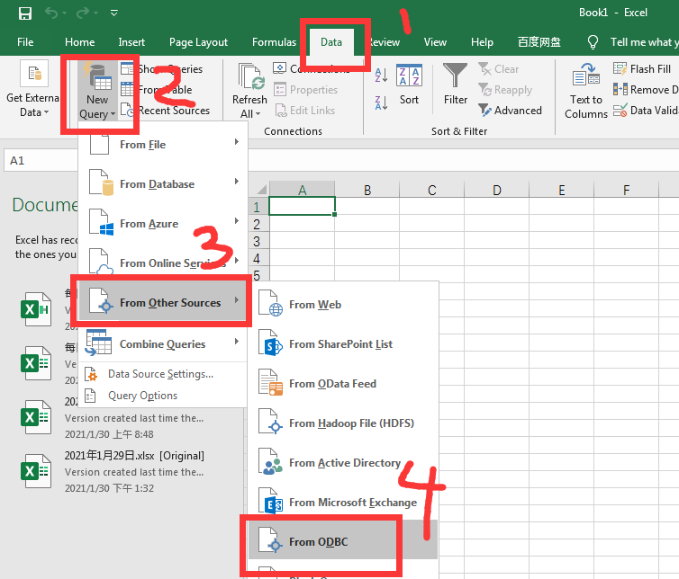Open Data Source Settings

tap(160, 374)
